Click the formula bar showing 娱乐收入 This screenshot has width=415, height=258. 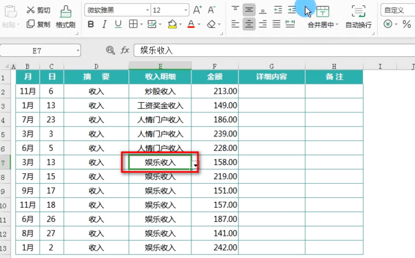(x=274, y=50)
